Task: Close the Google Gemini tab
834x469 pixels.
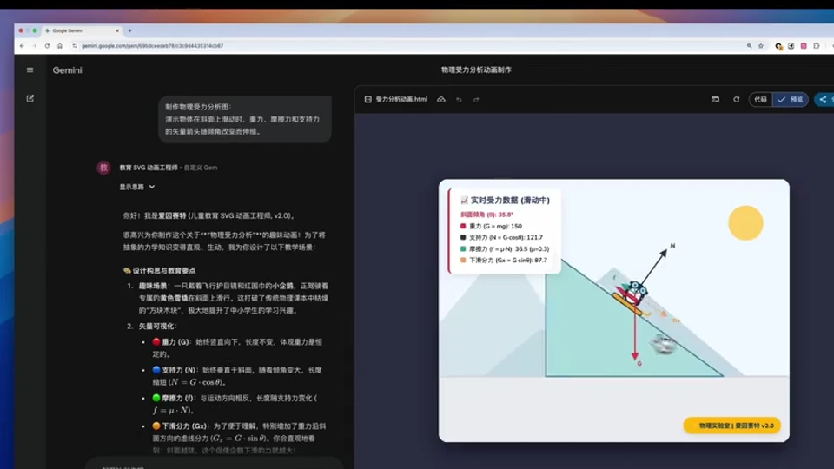Action: tap(117, 31)
